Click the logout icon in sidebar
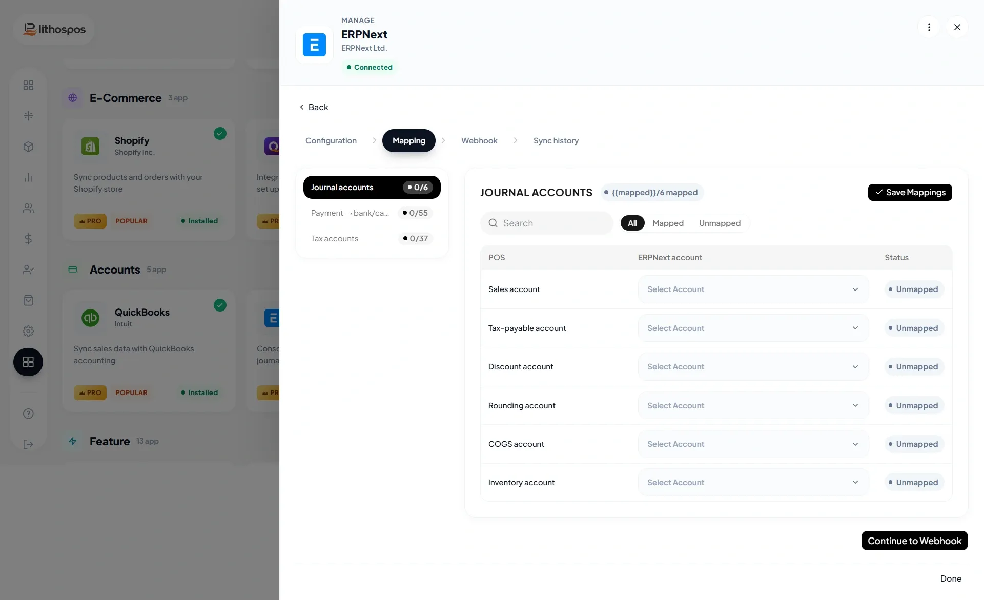This screenshot has width=984, height=600. [28, 445]
